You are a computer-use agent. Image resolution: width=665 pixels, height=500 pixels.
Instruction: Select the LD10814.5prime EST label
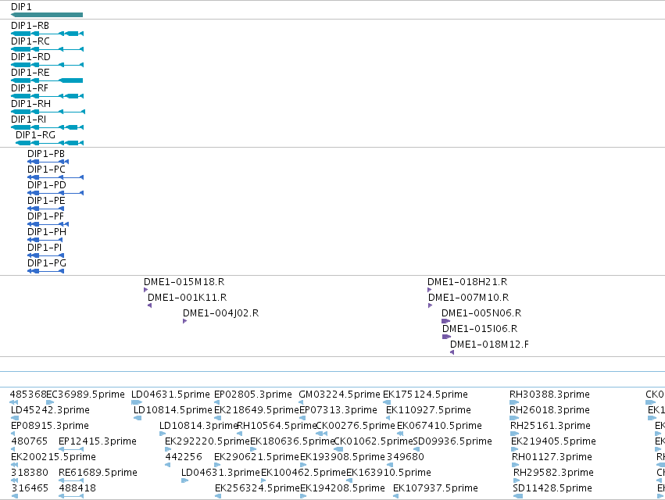tap(173, 410)
